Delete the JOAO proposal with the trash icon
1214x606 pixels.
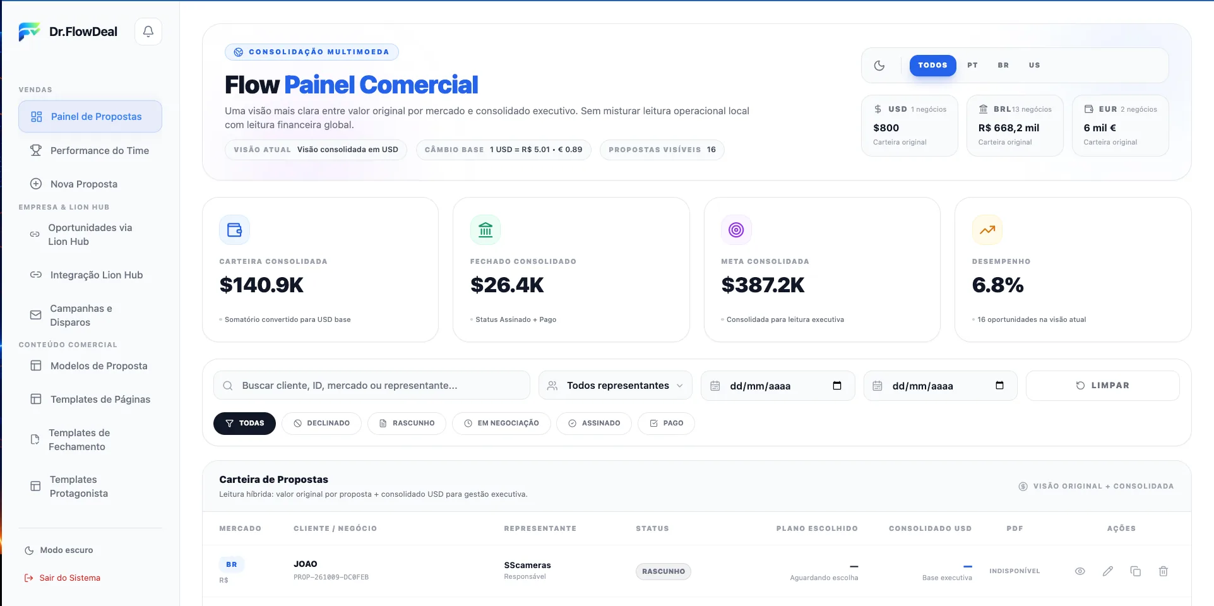point(1163,571)
